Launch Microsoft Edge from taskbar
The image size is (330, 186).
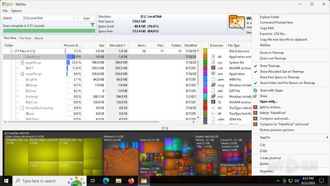coord(106,181)
